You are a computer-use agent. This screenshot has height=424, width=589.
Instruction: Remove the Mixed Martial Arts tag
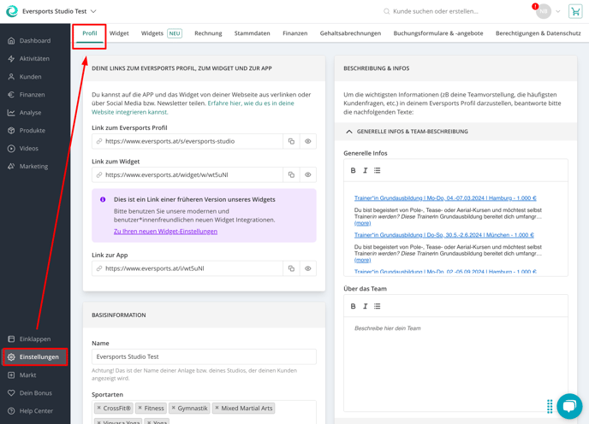tap(217, 408)
